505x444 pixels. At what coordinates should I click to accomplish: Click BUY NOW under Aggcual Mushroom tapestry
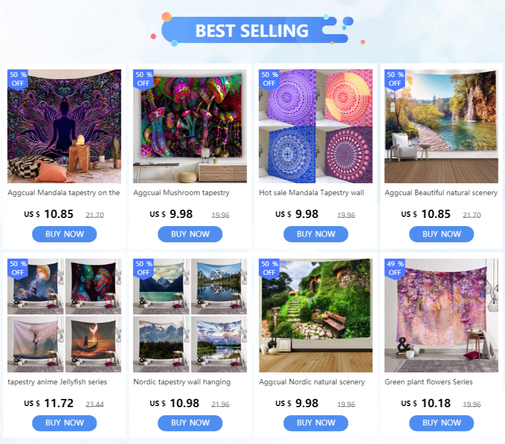pos(190,234)
